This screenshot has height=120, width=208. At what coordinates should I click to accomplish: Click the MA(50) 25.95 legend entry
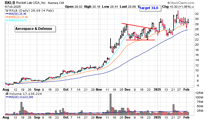[x=16, y=14]
